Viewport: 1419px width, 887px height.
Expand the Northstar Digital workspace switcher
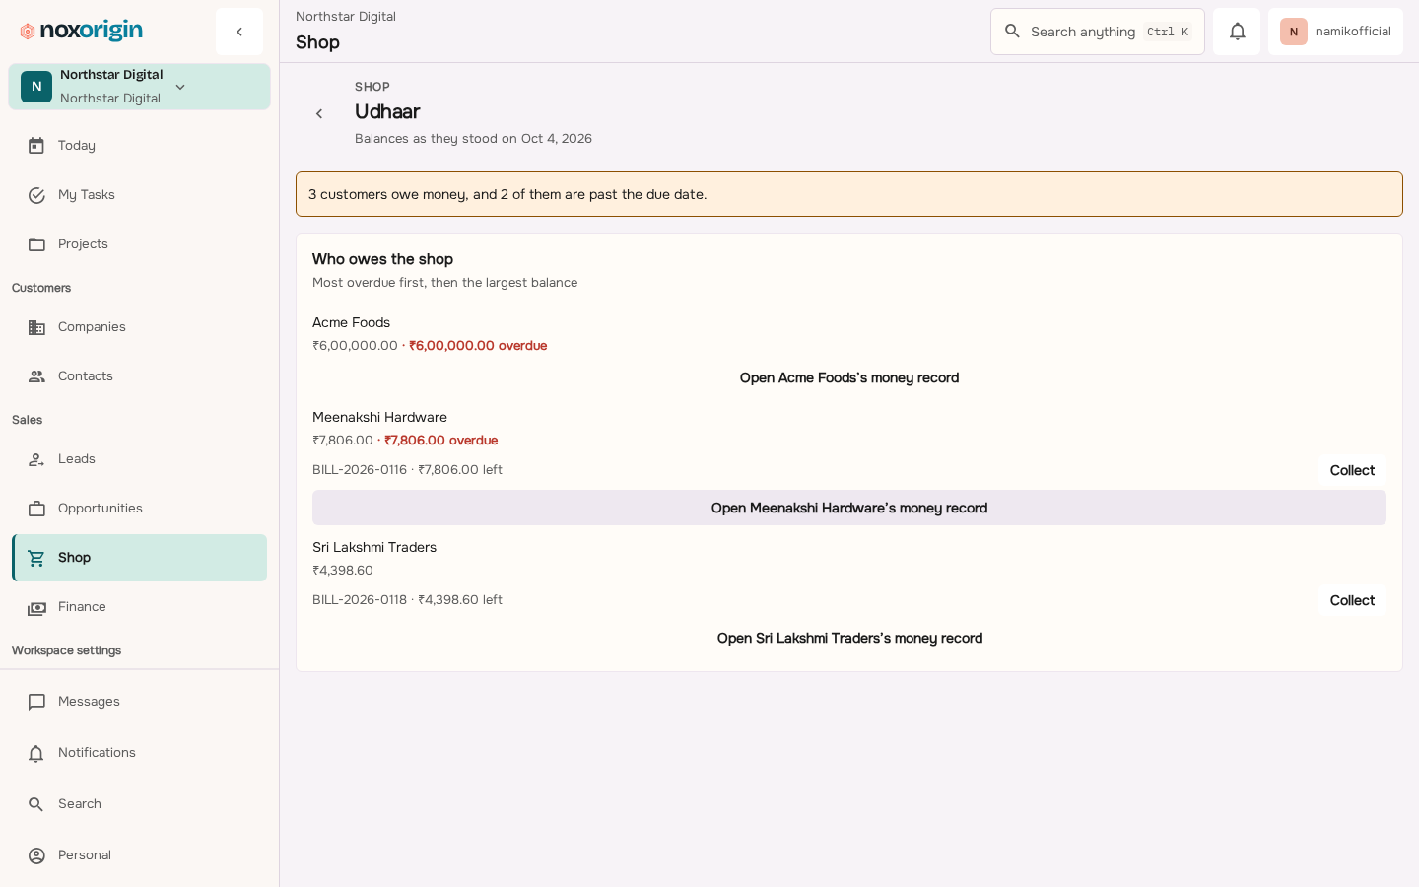(139, 87)
